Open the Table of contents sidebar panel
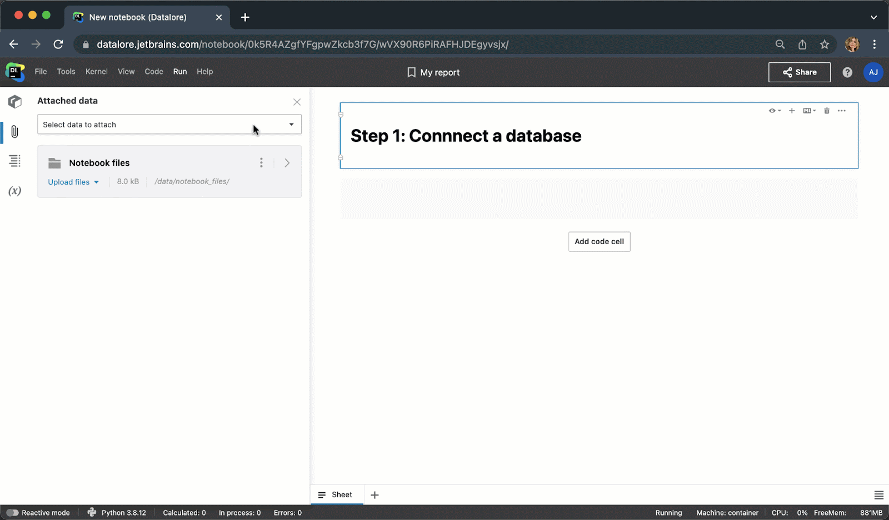The width and height of the screenshot is (889, 520). 15,161
